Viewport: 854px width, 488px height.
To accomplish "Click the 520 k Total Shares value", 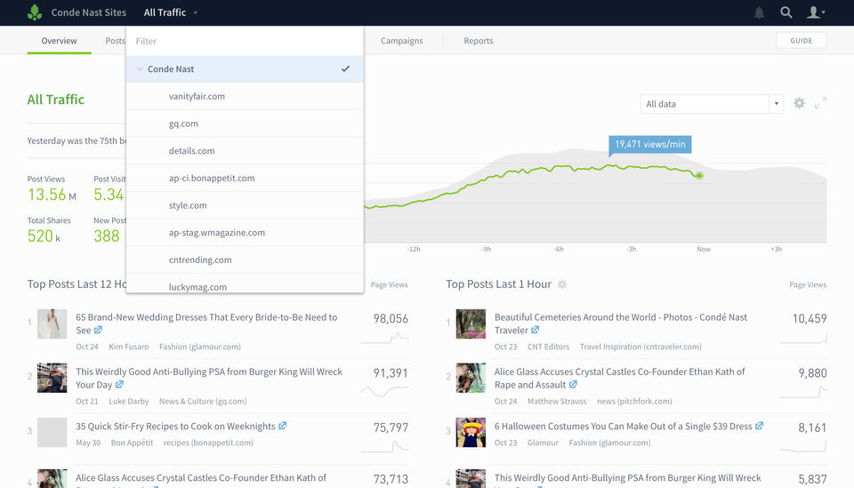I will point(44,236).
